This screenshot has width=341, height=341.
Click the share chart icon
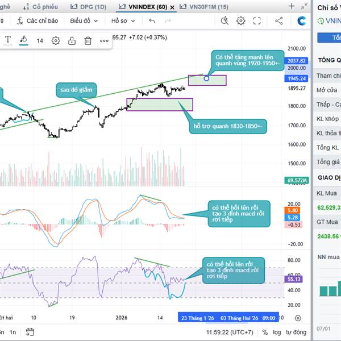278,20
